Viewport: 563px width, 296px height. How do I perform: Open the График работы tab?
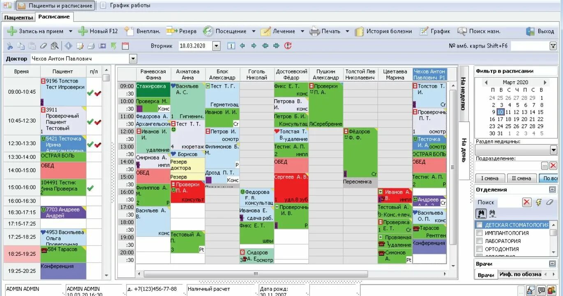click(x=125, y=5)
